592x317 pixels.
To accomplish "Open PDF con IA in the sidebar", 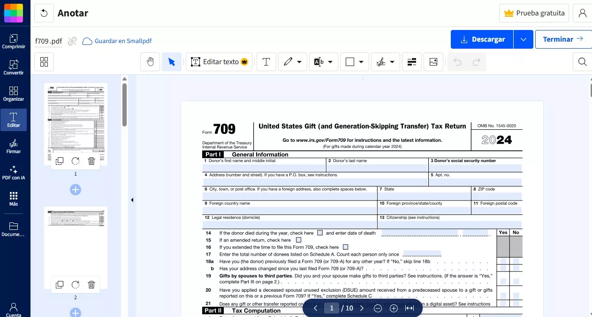I will click(14, 172).
